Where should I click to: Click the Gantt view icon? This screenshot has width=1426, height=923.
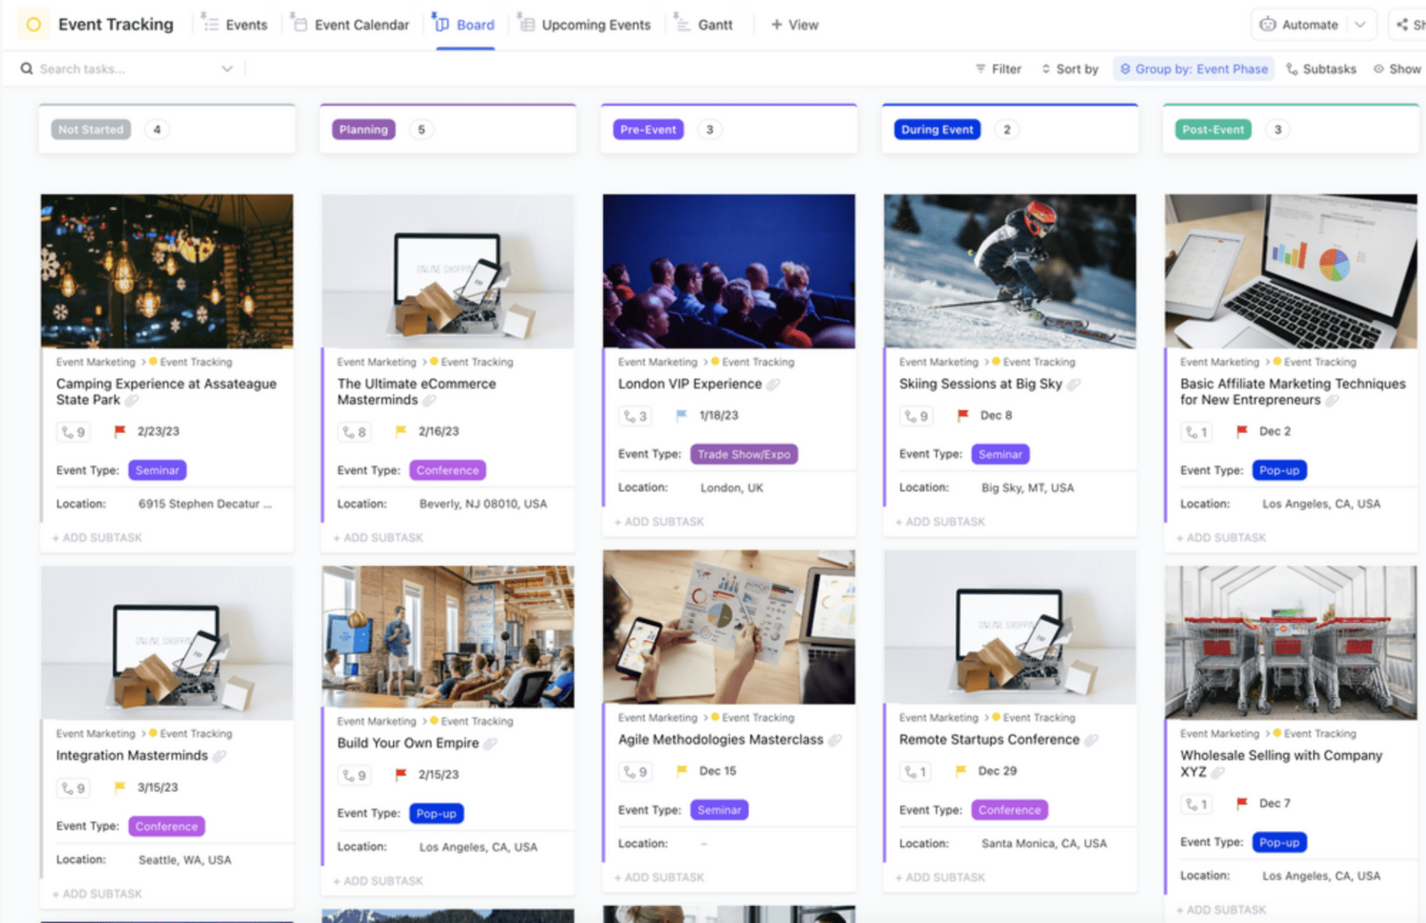click(x=687, y=23)
